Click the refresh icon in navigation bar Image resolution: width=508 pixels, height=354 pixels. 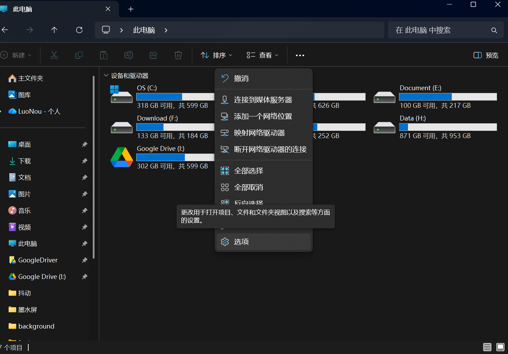click(x=79, y=30)
